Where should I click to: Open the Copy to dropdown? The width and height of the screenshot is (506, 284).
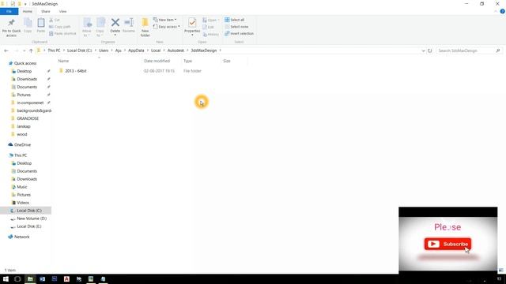point(100,27)
